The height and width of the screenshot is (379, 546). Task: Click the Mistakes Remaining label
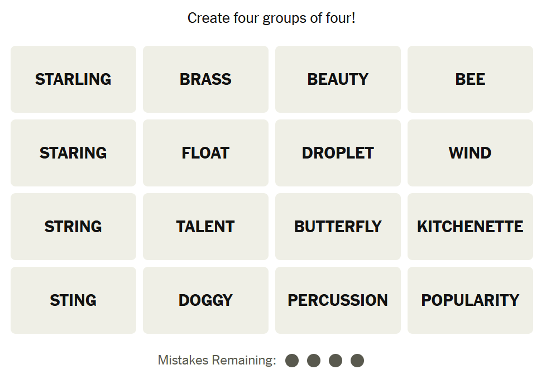coord(217,361)
